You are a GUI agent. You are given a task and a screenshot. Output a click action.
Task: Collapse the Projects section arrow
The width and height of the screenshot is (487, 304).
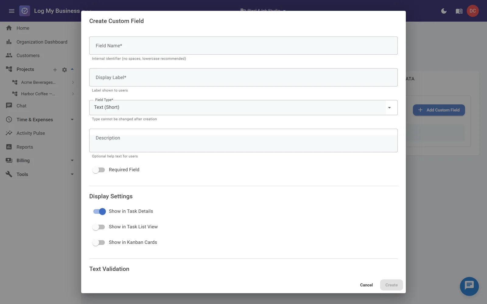(x=72, y=69)
